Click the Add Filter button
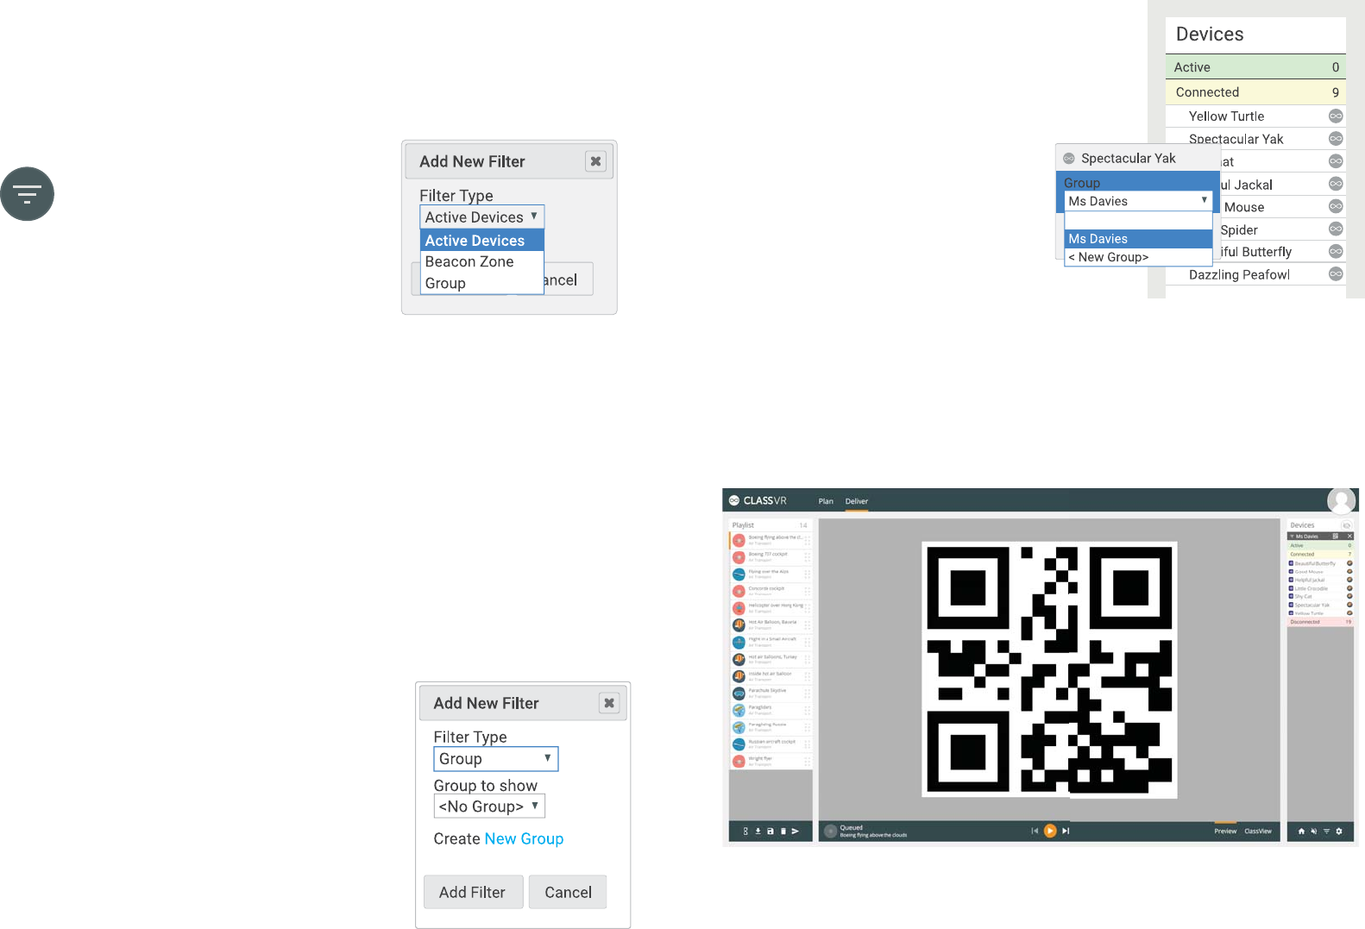The width and height of the screenshot is (1365, 929). pyautogui.click(x=473, y=892)
